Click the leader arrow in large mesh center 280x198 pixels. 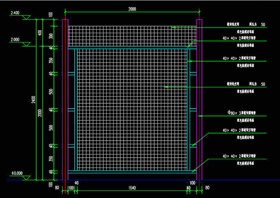[x=167, y=87]
